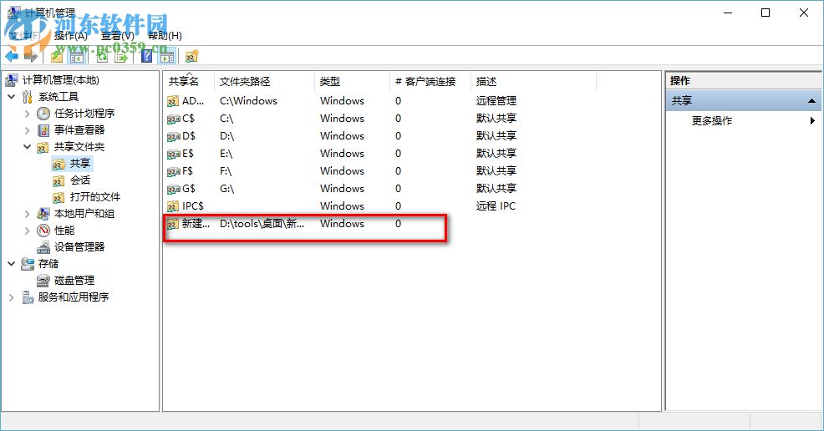Click the AD... share icon

(174, 101)
